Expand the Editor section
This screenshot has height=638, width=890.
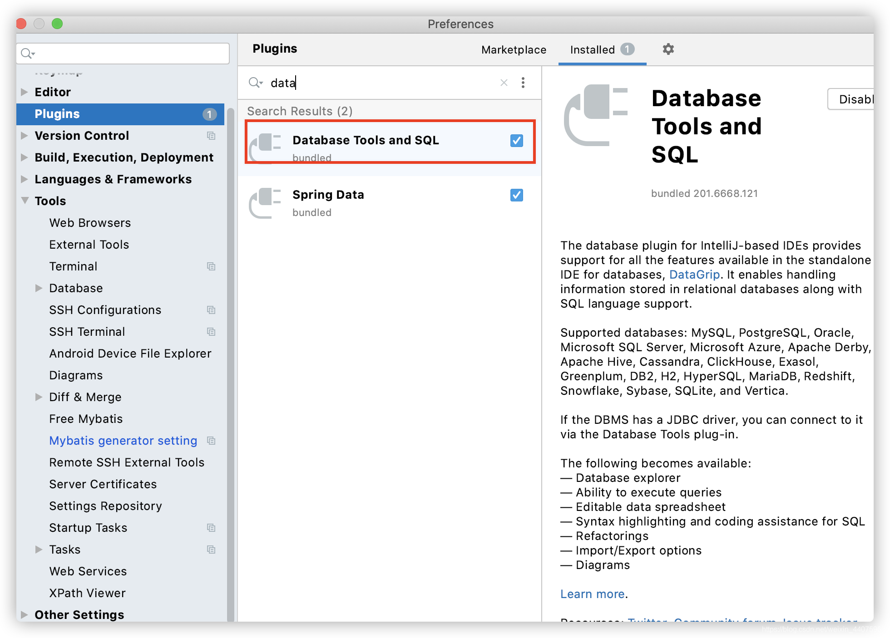click(x=25, y=92)
